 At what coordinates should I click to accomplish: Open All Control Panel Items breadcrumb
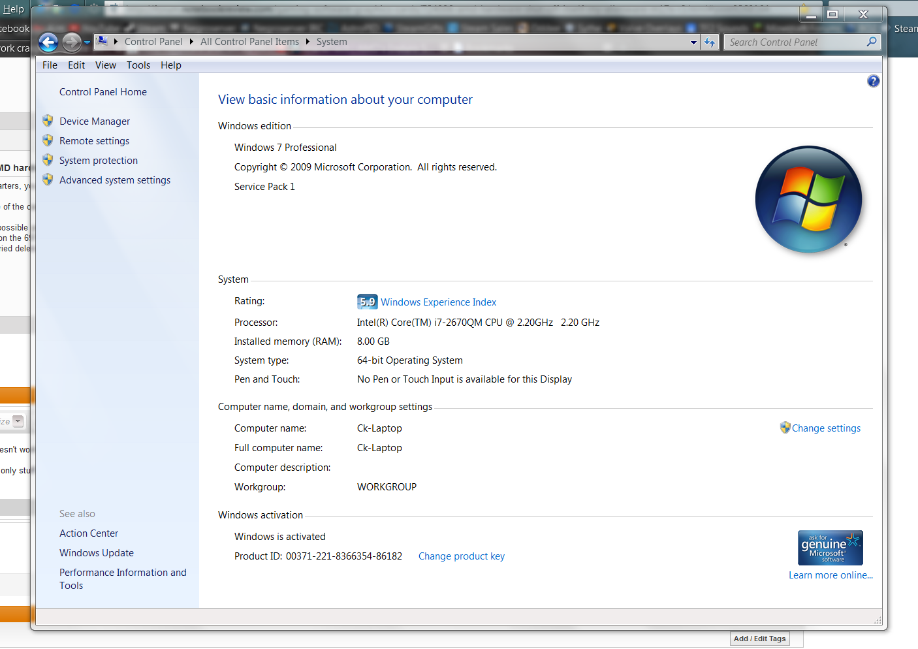click(x=249, y=42)
